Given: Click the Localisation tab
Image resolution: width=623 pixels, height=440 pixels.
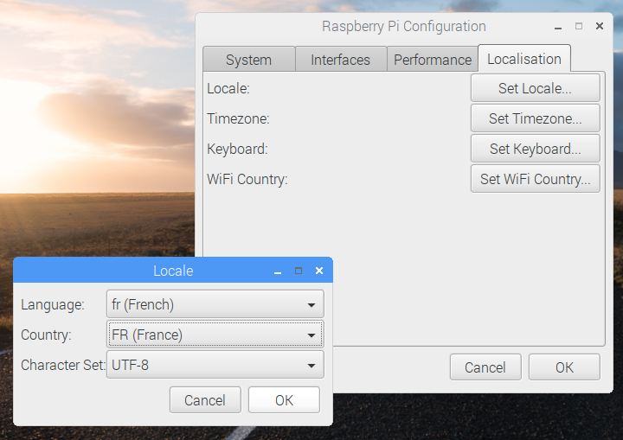Looking at the screenshot, I should tap(524, 59).
